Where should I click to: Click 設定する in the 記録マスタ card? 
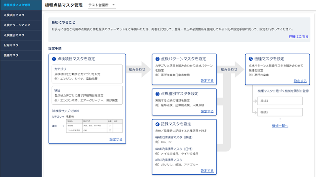pyautogui.click(x=207, y=171)
